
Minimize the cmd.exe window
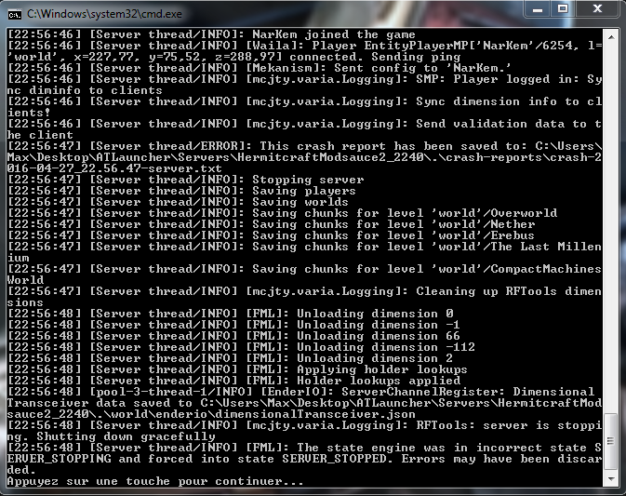point(538,9)
